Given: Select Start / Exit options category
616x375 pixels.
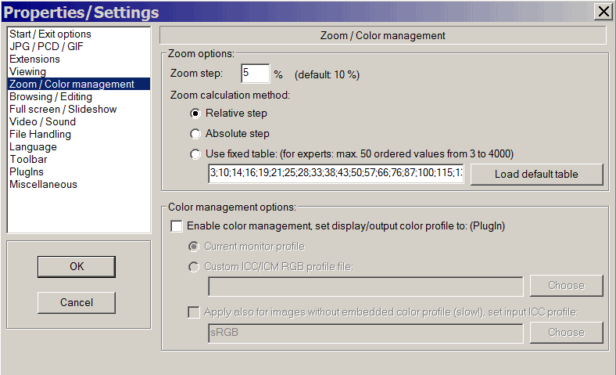Looking at the screenshot, I should pyautogui.click(x=50, y=34).
